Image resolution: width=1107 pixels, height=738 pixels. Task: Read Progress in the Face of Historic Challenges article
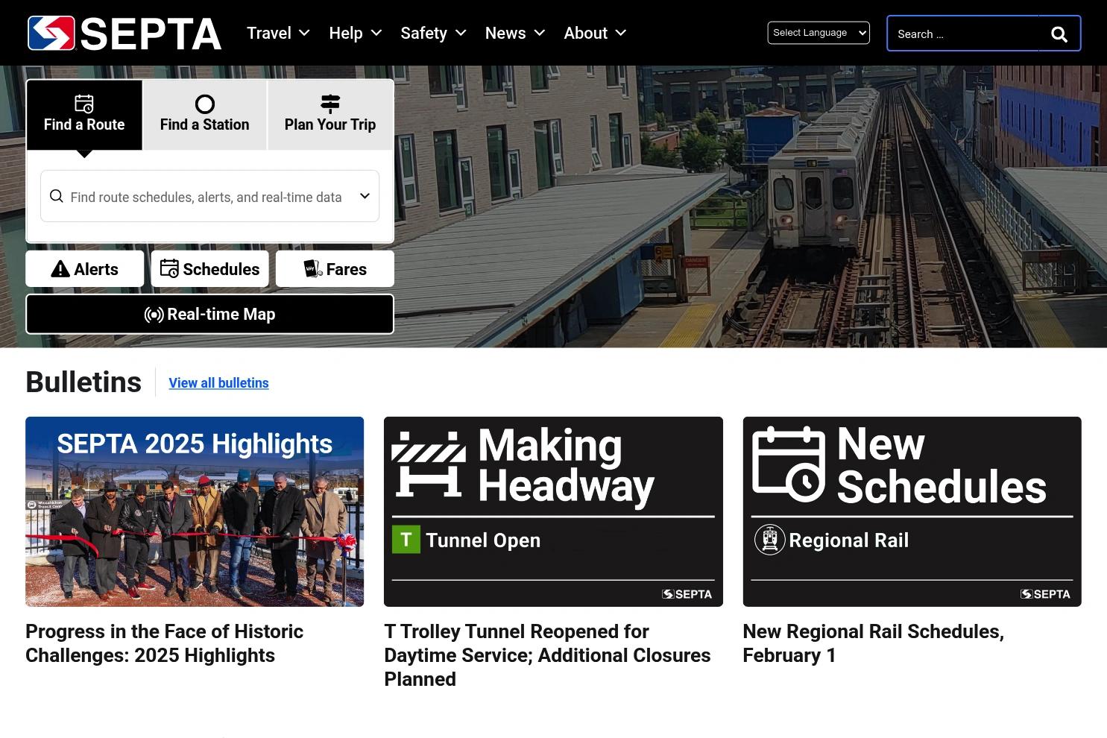[165, 643]
